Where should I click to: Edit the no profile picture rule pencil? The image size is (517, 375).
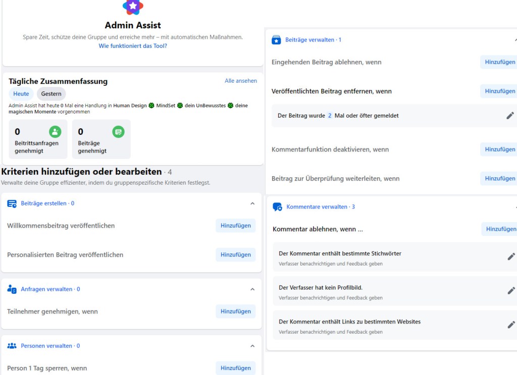tap(511, 291)
